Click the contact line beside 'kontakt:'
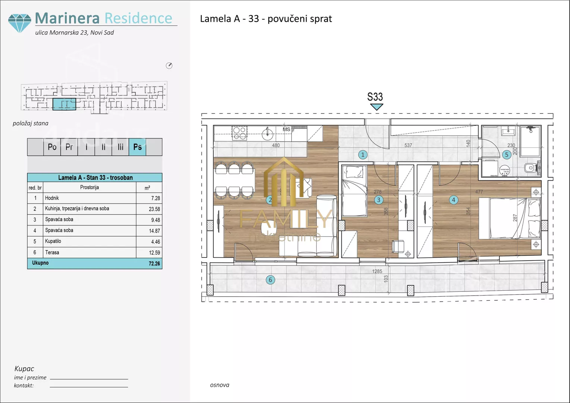Image resolution: width=570 pixels, height=403 pixels. (89, 386)
